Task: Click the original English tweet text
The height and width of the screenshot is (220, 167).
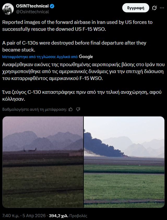Action: pyautogui.click(x=77, y=36)
